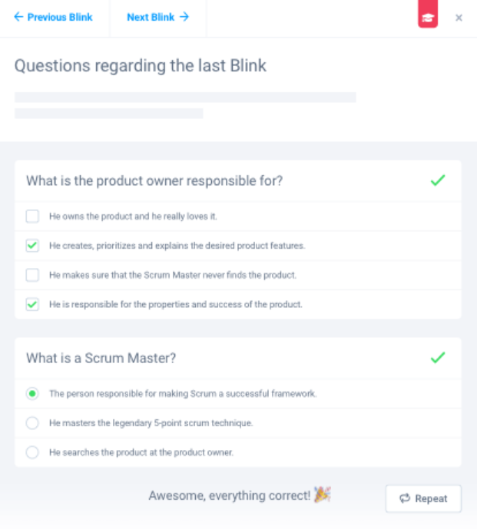Uncheck 'He creates, prioritizes and explains' option
This screenshot has width=477, height=529.
[x=32, y=246]
